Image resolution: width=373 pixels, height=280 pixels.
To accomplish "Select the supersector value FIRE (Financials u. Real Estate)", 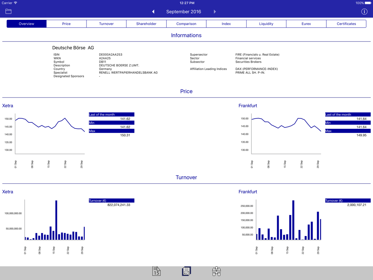I will tap(257, 55).
